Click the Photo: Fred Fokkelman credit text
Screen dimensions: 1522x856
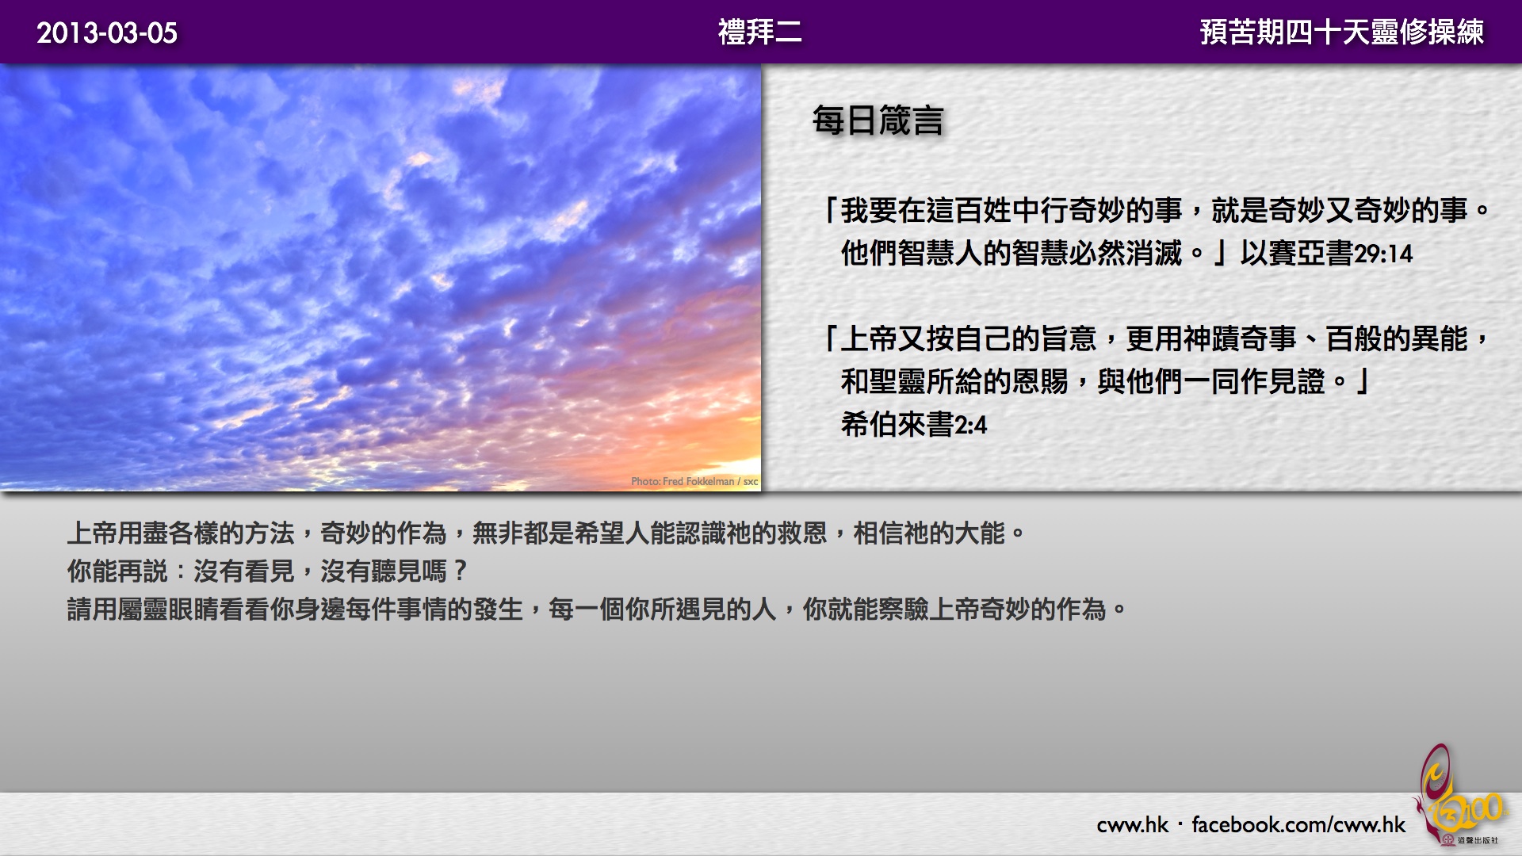coord(694,481)
